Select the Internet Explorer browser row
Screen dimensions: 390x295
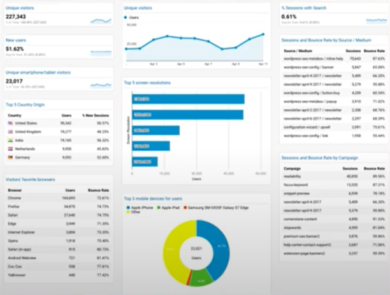coord(59,232)
